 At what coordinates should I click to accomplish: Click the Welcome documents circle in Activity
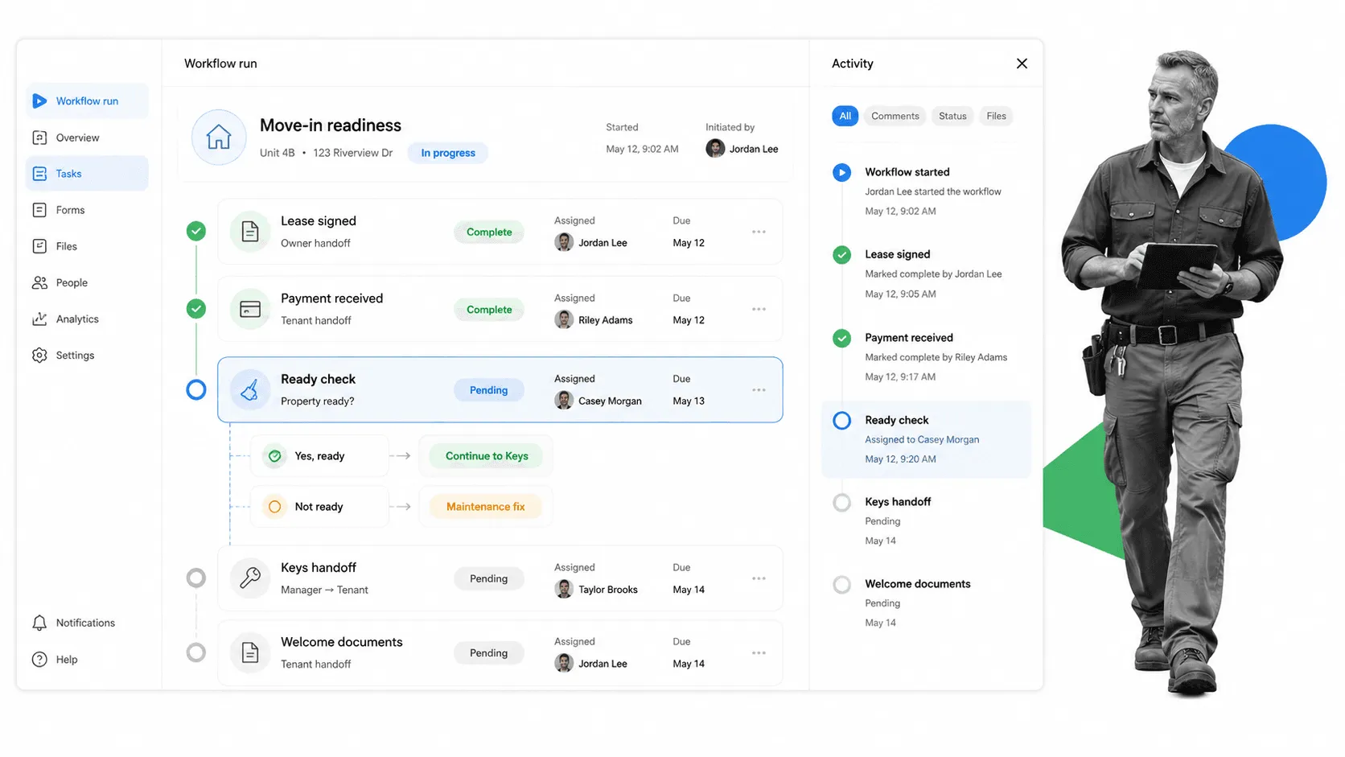pyautogui.click(x=841, y=585)
